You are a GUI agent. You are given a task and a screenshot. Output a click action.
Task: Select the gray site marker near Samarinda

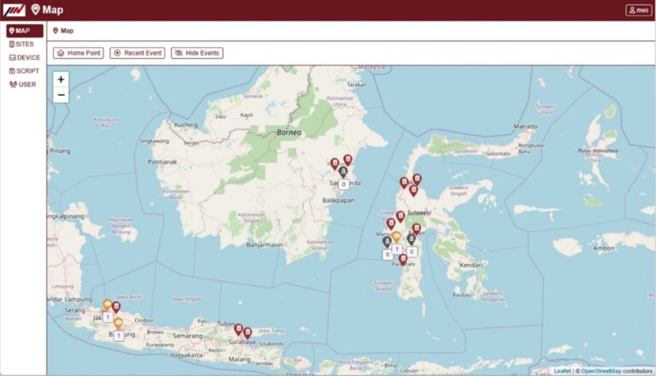tap(343, 172)
